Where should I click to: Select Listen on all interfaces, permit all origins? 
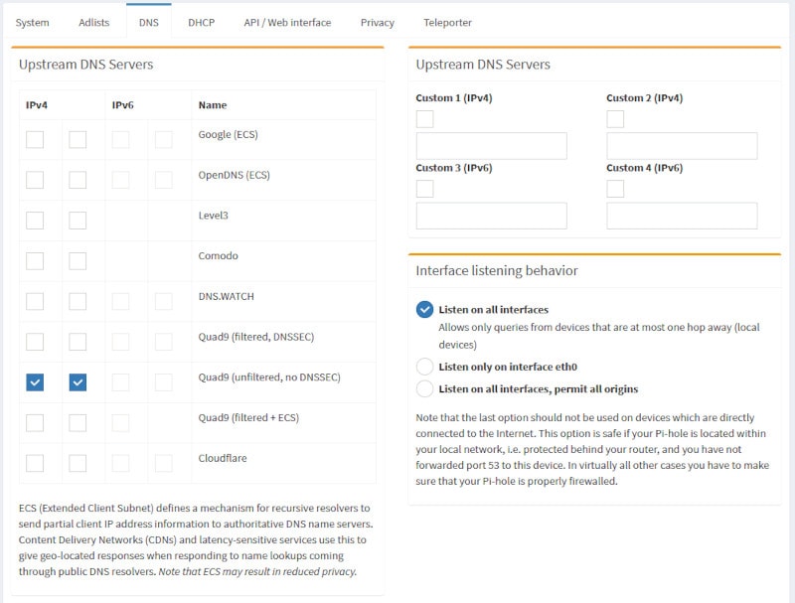tap(425, 388)
